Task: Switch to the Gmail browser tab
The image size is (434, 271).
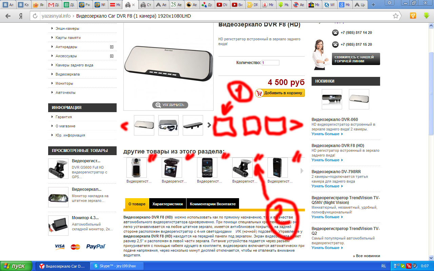Action: pos(54,5)
